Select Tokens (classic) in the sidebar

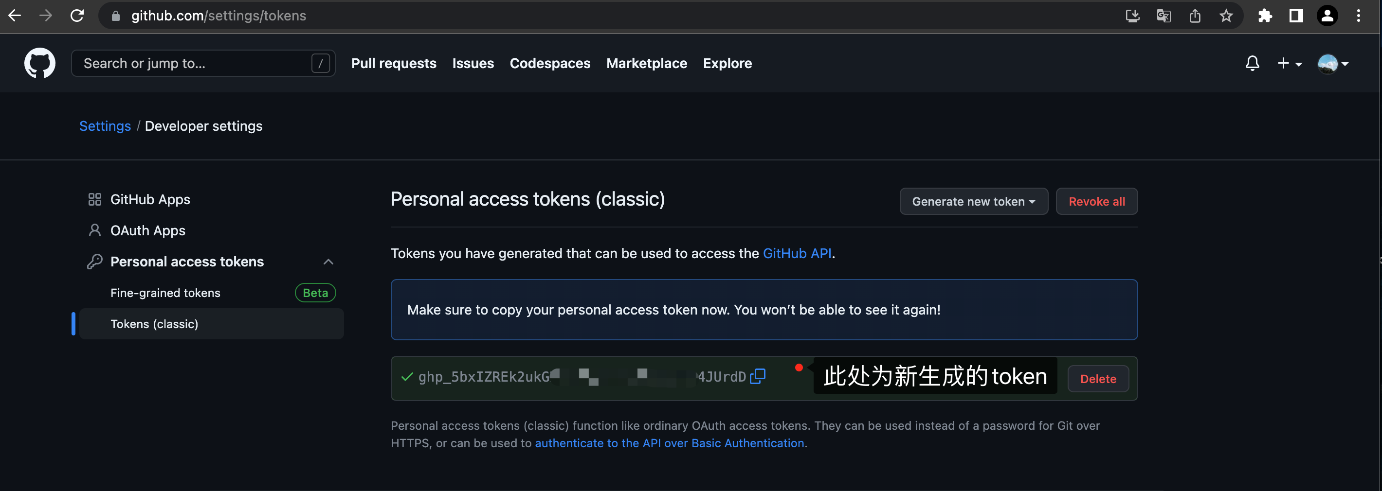(211, 324)
